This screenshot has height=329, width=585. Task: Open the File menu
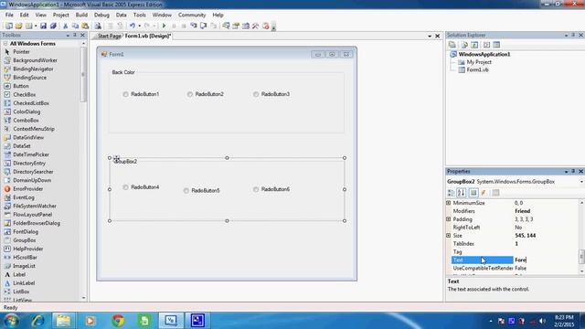click(9, 15)
